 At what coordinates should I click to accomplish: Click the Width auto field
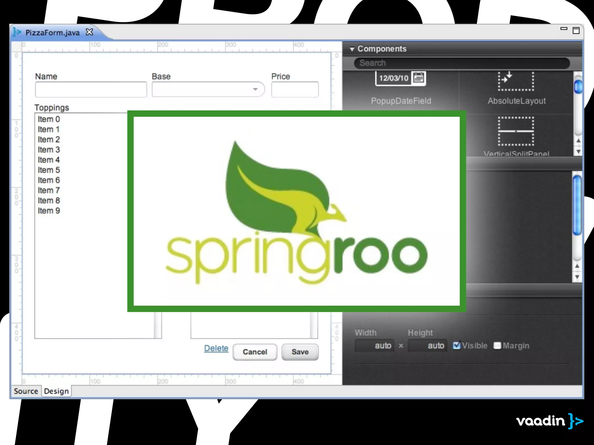point(374,346)
